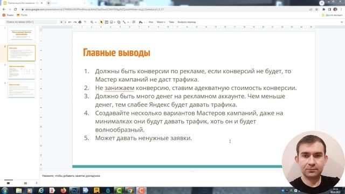Viewport: 345px width, 194px height.
Task: Click underlined word 'занижаем' on slide
Action: click(119, 88)
